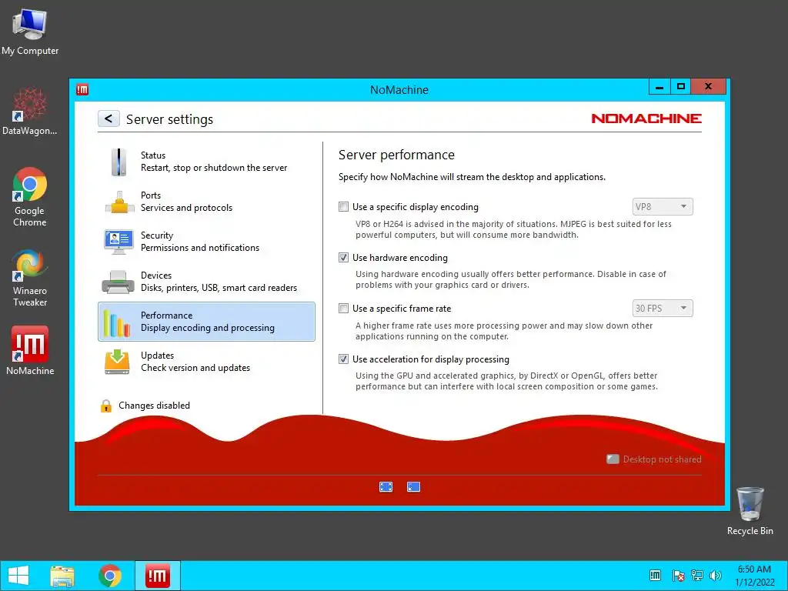Click the higher frame rate description text

(x=504, y=331)
